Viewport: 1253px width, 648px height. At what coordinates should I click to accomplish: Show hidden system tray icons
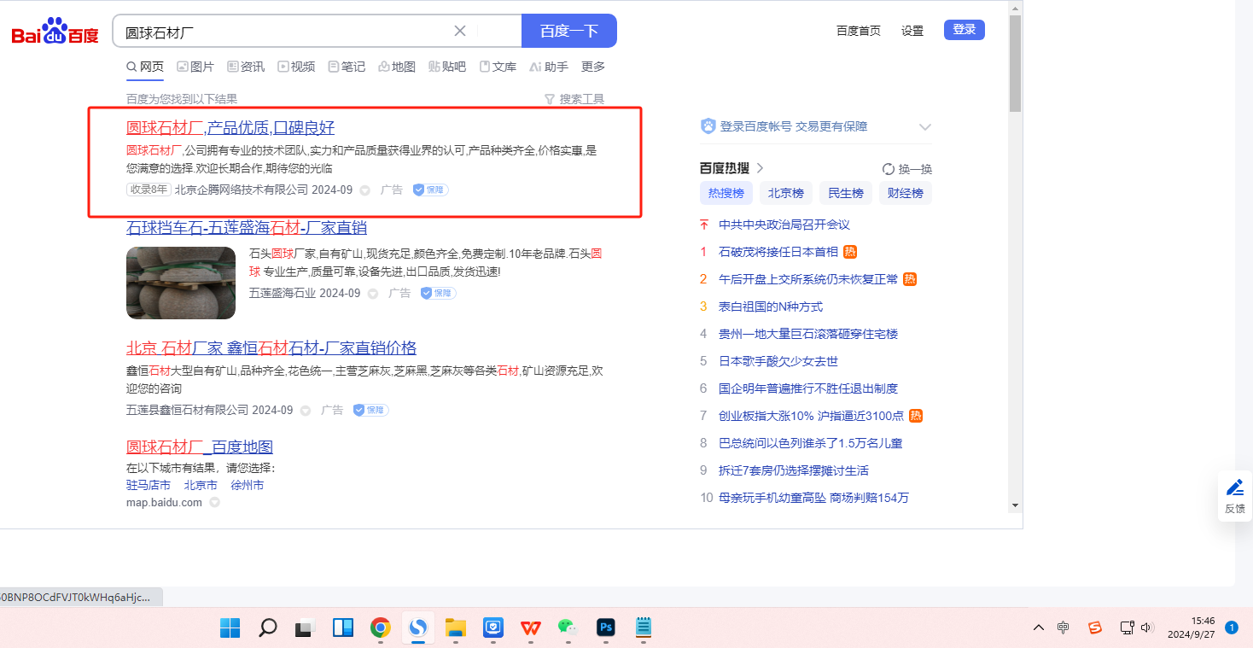(x=1038, y=628)
